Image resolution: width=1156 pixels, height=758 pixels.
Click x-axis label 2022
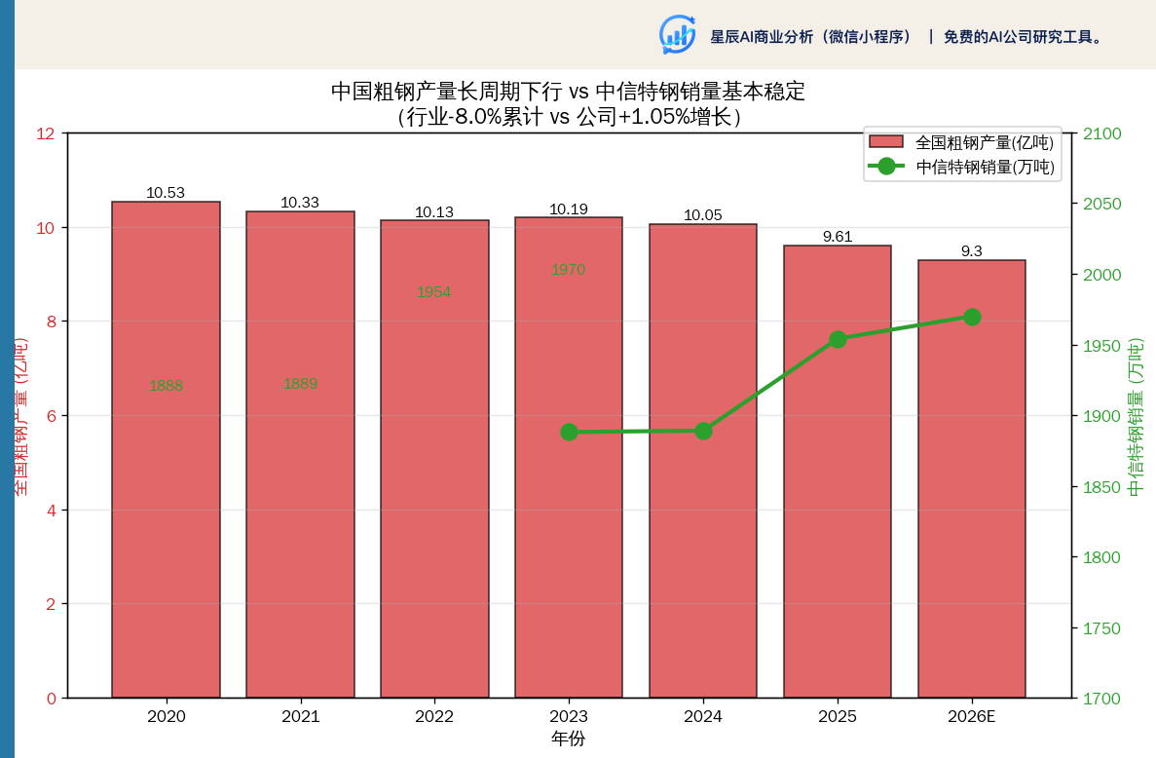[434, 717]
